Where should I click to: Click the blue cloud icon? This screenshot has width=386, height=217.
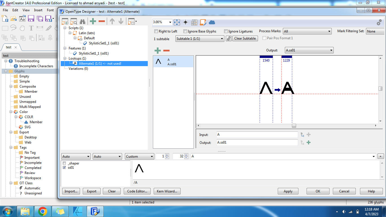pyautogui.click(x=212, y=22)
